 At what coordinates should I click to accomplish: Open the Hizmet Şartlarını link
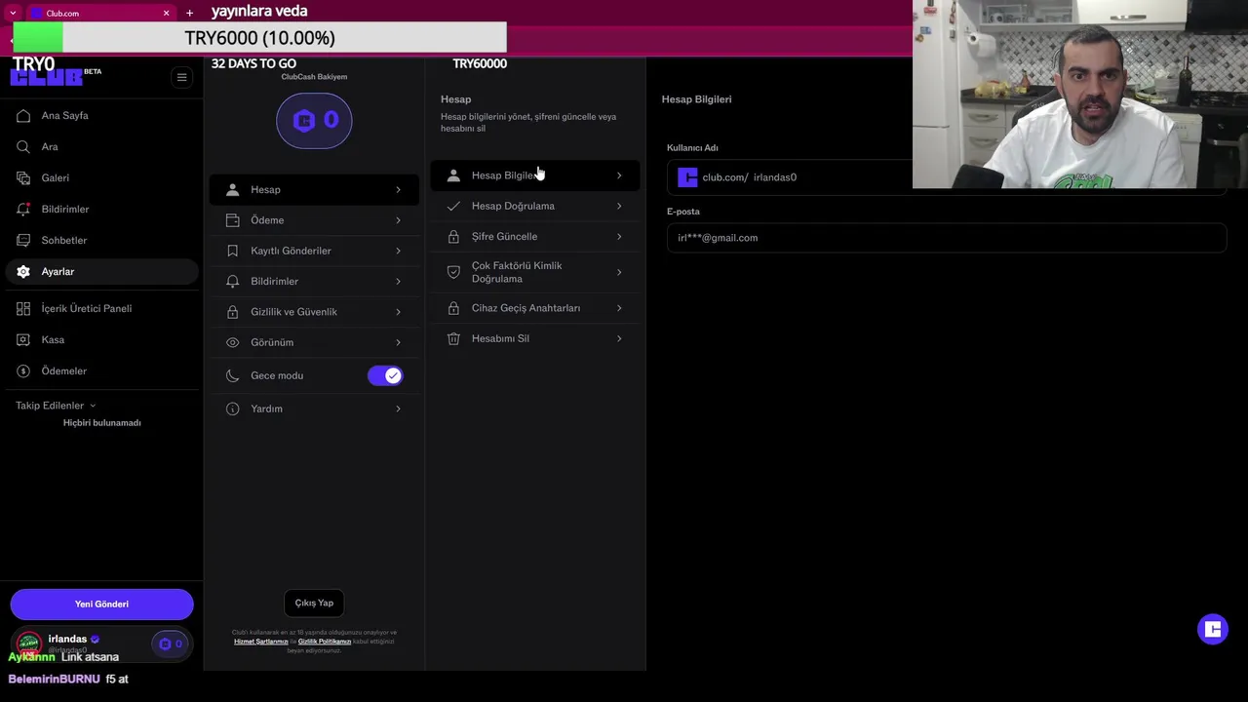[x=261, y=642]
